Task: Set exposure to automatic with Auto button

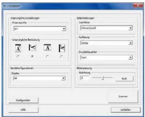Action: pos(124,79)
